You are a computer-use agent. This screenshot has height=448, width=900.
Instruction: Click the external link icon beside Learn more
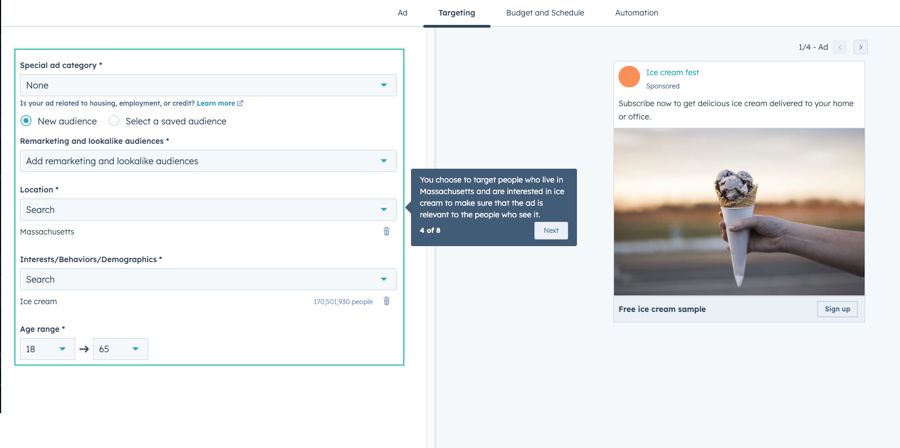240,103
